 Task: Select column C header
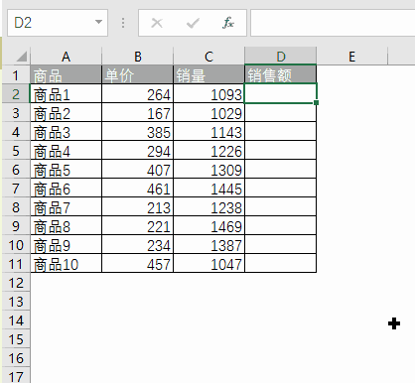pyautogui.click(x=208, y=57)
